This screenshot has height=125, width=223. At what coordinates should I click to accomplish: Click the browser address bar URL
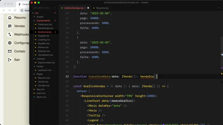[27, 10]
